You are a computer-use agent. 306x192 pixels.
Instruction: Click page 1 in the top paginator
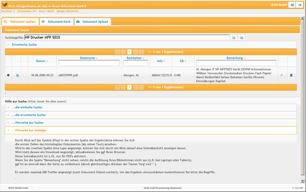(129, 52)
